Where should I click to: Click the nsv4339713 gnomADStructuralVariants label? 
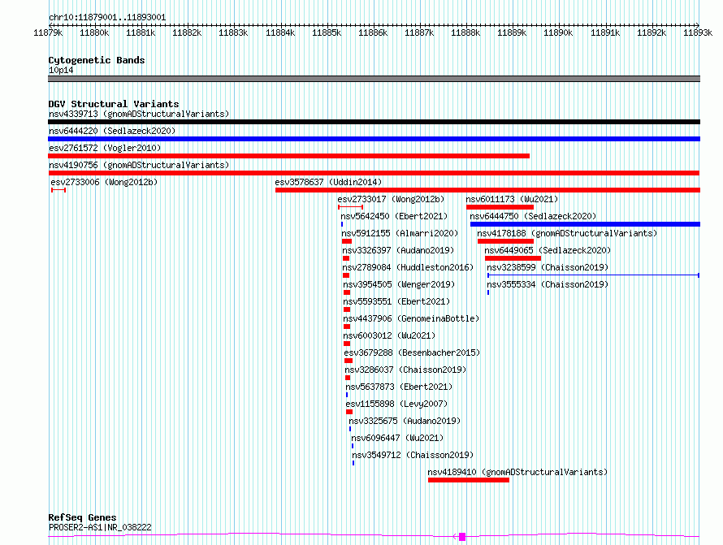pos(139,114)
